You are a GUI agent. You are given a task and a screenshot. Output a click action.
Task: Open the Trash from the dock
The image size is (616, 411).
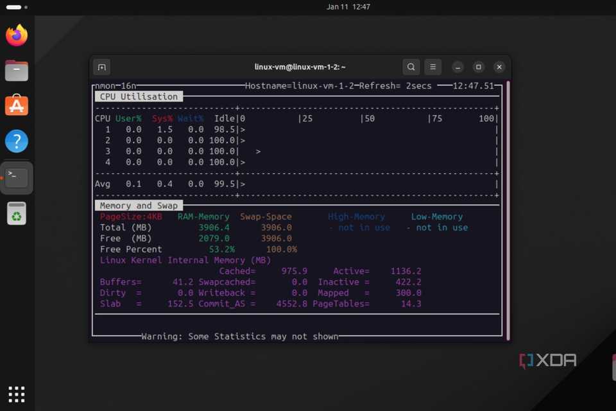16,213
